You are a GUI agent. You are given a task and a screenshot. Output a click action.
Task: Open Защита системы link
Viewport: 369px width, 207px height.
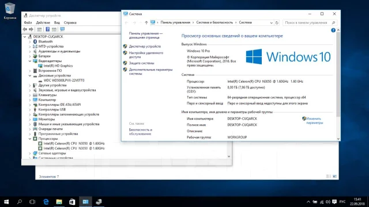click(141, 63)
